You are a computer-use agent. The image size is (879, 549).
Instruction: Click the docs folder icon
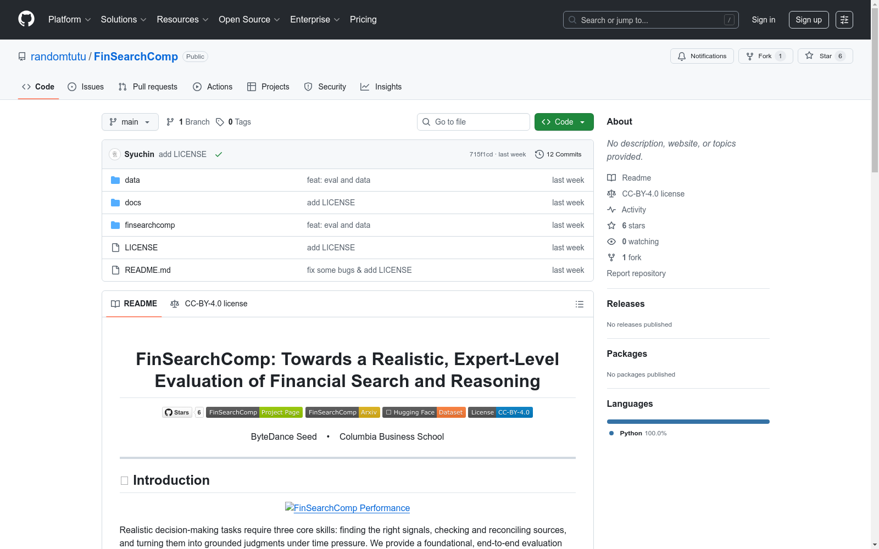[115, 203]
